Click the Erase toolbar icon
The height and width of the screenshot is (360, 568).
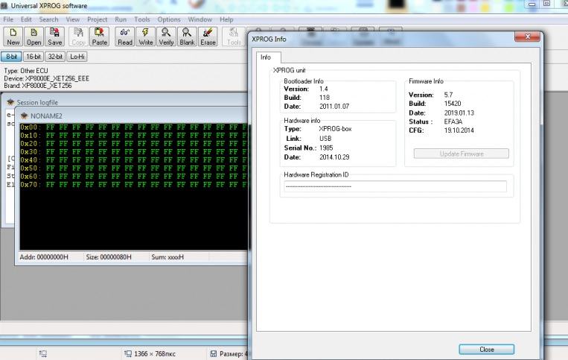(208, 37)
